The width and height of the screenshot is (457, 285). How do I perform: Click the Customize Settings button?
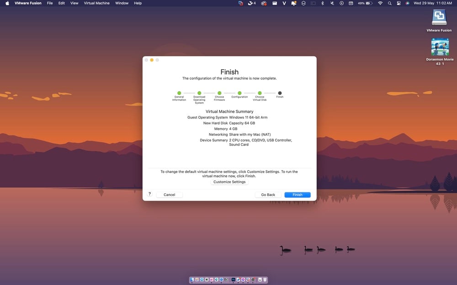tap(229, 181)
